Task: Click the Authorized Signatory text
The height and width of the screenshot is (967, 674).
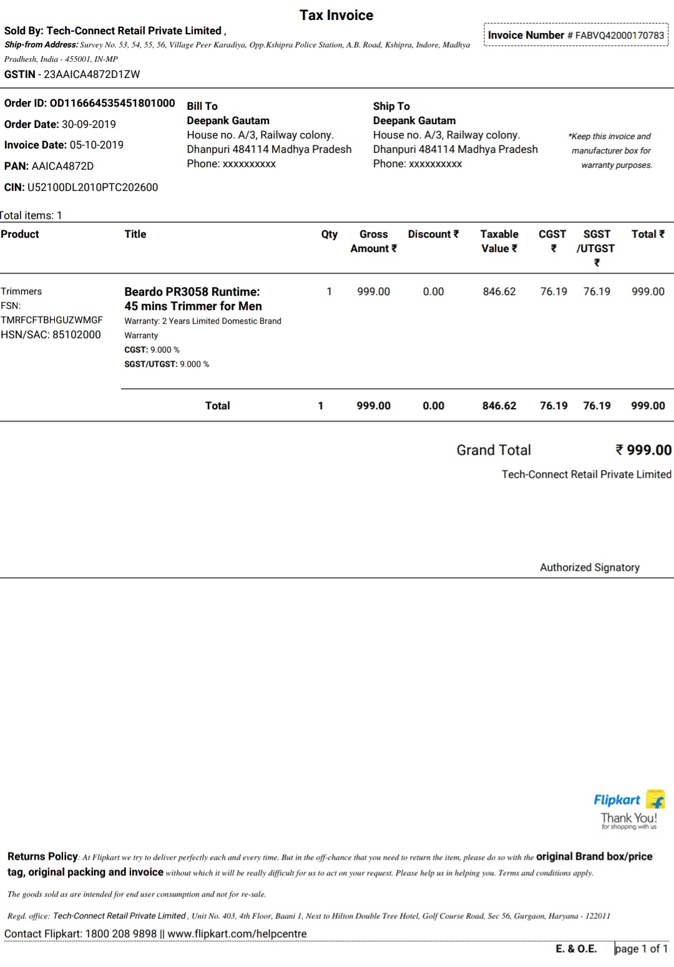Action: (590, 567)
